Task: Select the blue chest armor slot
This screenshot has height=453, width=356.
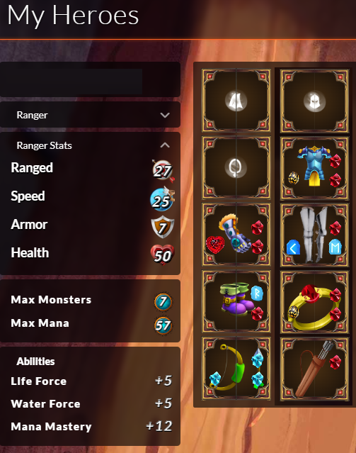Action: tap(314, 167)
